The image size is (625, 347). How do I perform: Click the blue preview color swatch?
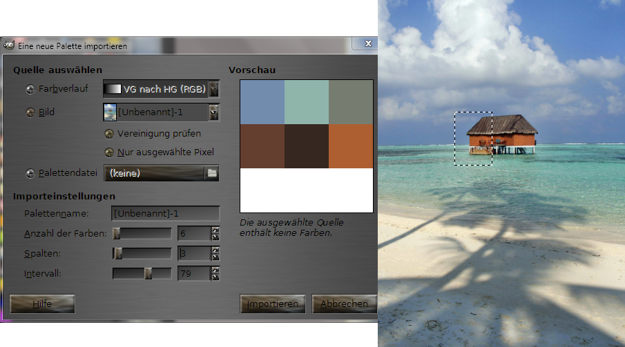[x=262, y=102]
